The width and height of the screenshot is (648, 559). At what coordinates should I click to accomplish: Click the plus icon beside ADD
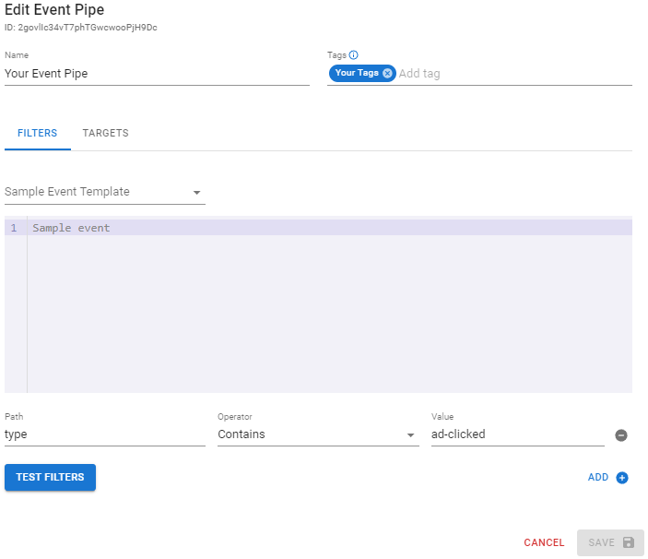622,478
